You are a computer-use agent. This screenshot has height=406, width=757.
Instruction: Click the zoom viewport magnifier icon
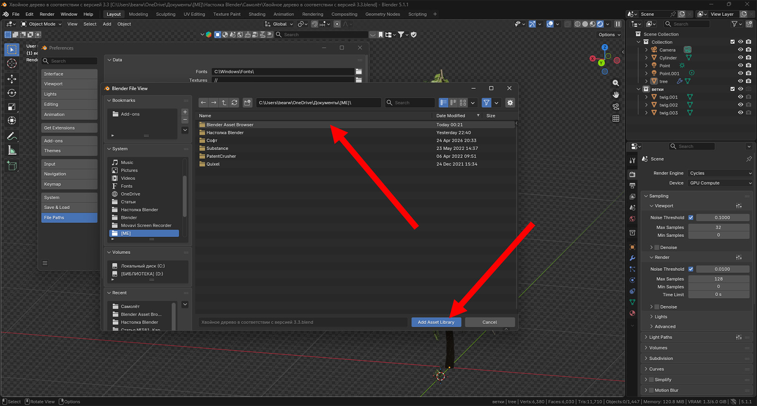point(616,83)
